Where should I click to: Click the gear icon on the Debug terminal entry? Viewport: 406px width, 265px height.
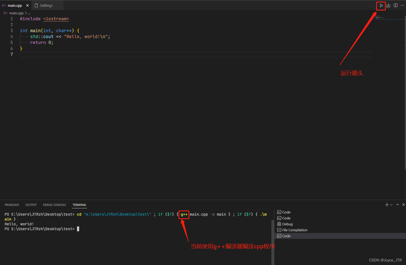tap(279, 224)
